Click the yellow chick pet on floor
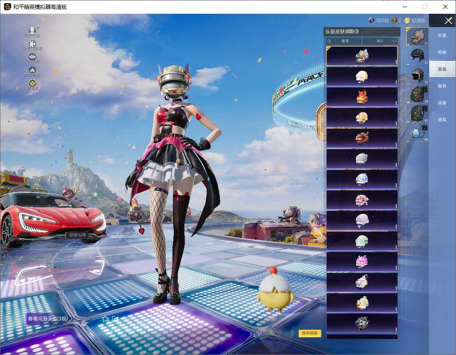The image size is (456, 355). (x=275, y=290)
